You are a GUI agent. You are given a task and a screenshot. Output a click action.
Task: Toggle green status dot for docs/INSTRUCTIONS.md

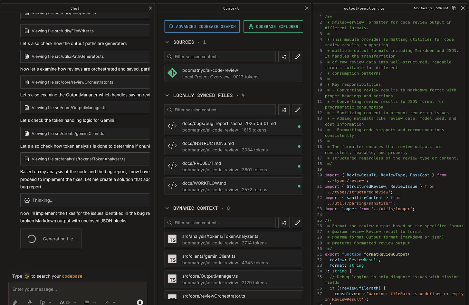299,147
